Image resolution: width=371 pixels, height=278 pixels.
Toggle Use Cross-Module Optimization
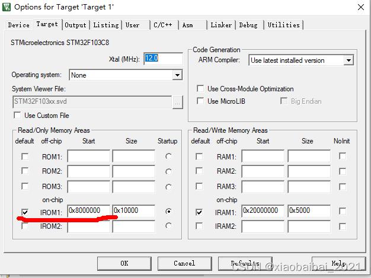point(200,89)
